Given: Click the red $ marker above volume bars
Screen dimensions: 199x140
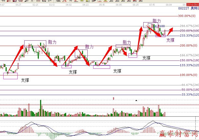Looking at the screenshot, I should click(x=113, y=98).
